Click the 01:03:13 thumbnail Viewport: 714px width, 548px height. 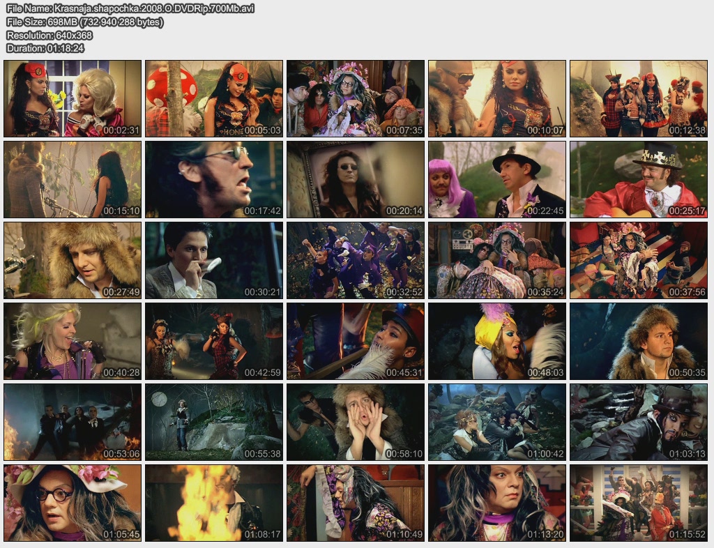(x=639, y=422)
